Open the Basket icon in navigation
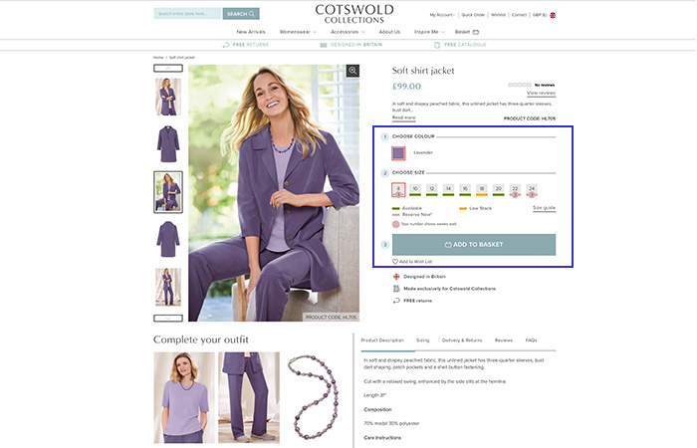The width and height of the screenshot is (697, 448). 476,32
